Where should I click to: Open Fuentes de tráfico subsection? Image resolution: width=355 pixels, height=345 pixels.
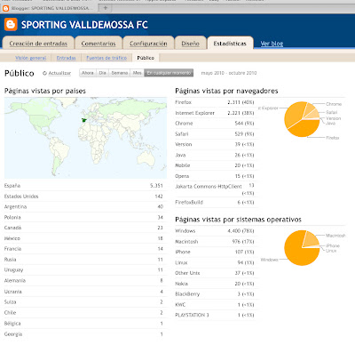coord(106,58)
